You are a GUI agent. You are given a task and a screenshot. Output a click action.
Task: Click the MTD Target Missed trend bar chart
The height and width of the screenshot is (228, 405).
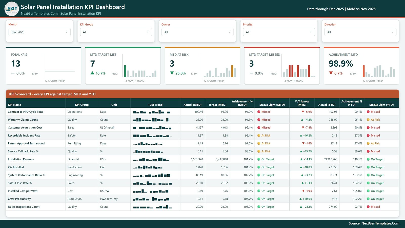[299, 71]
